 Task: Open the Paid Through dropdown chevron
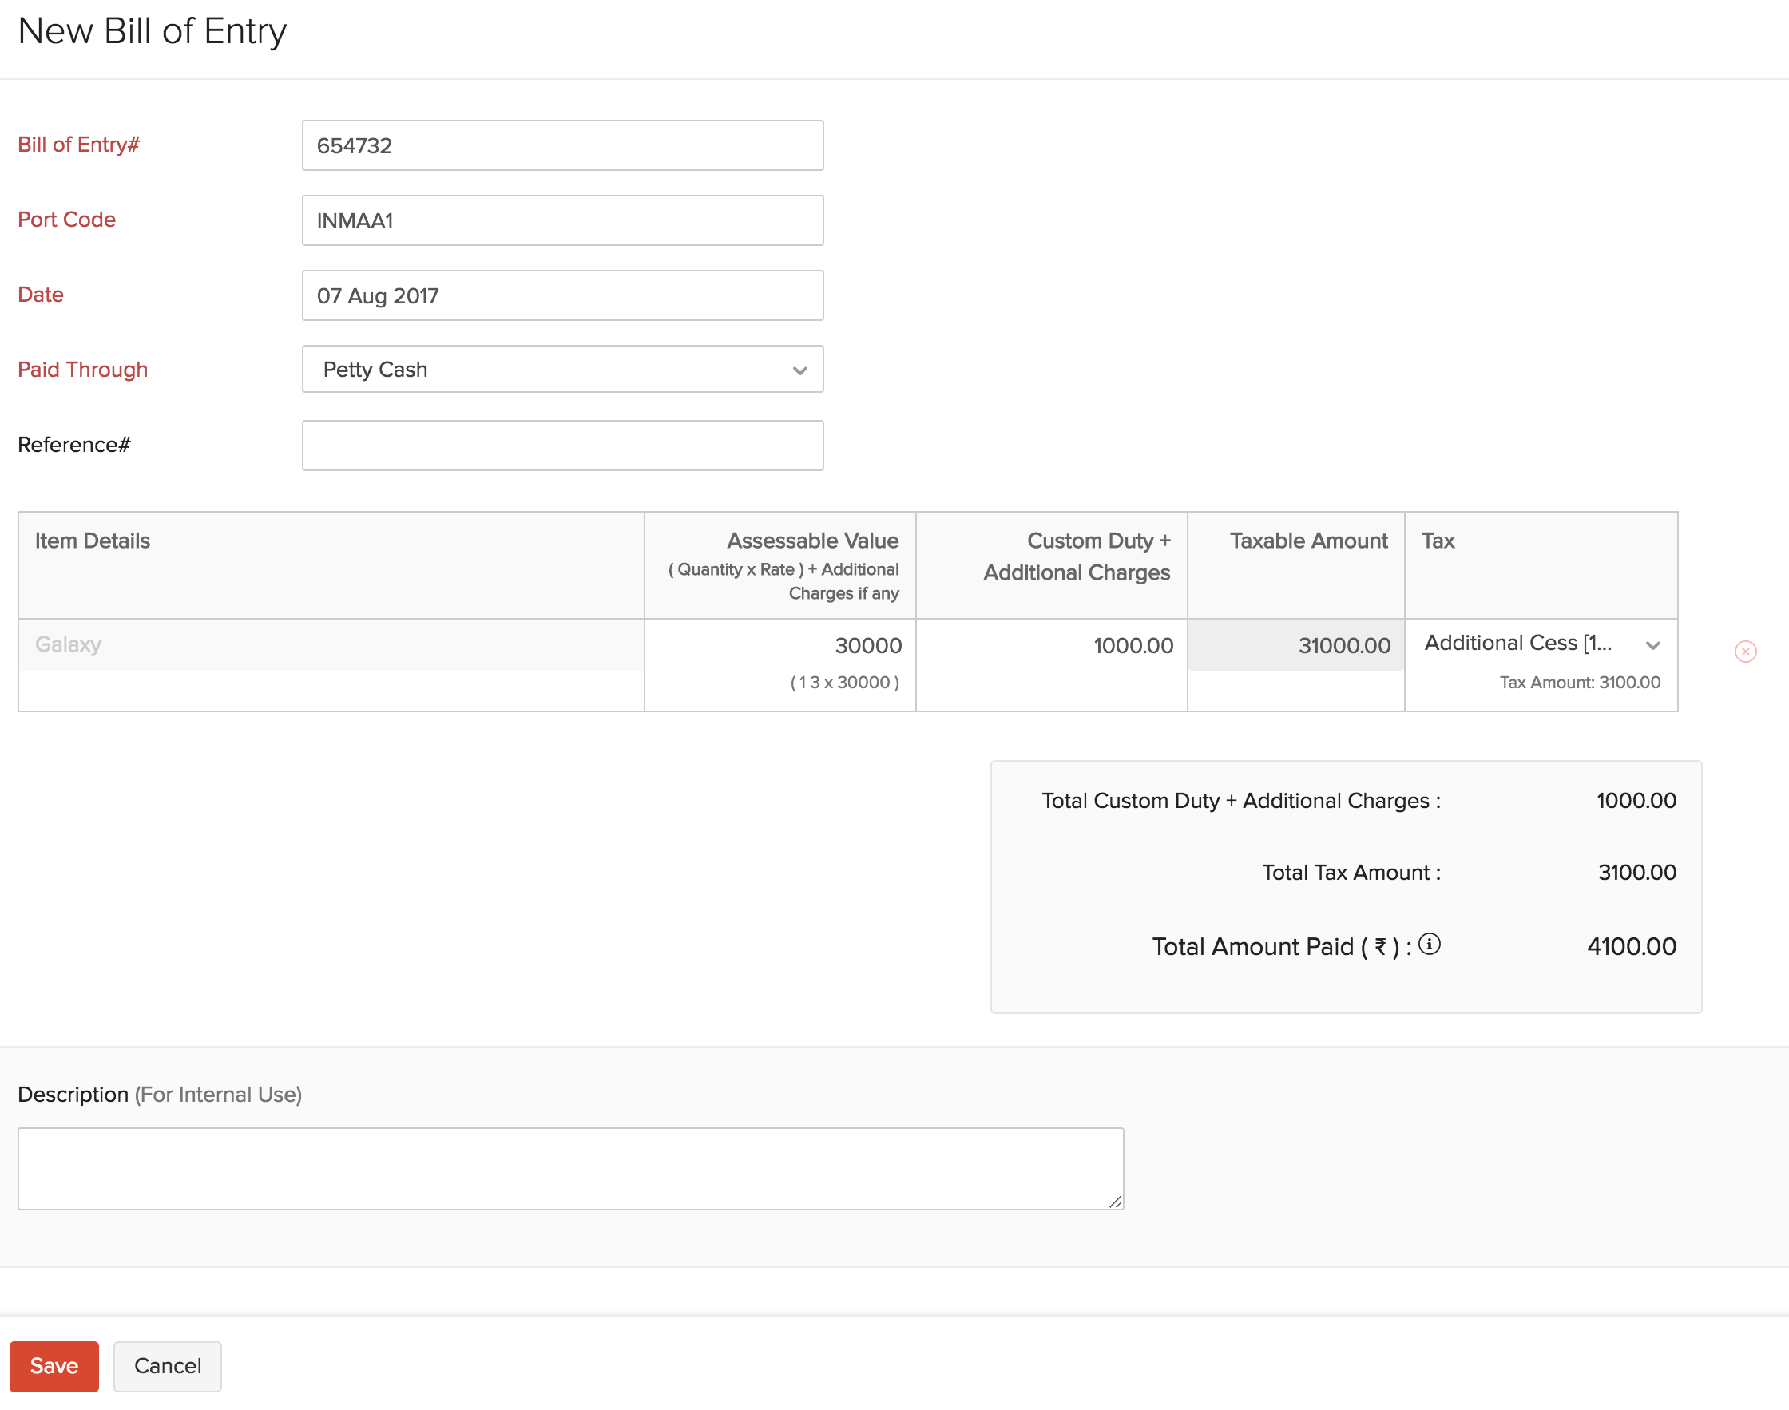[x=799, y=370]
